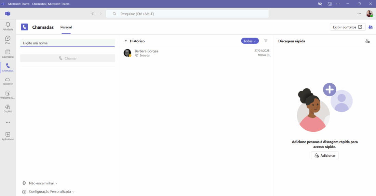This screenshot has width=376, height=196.
Task: Click the title bar ellipsis icon
Action: [x=338, y=4]
